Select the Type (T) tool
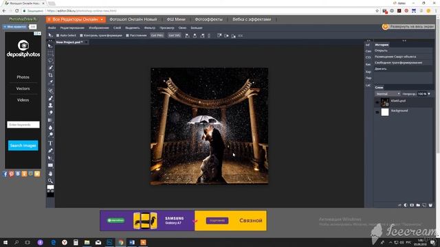 pos(50,143)
